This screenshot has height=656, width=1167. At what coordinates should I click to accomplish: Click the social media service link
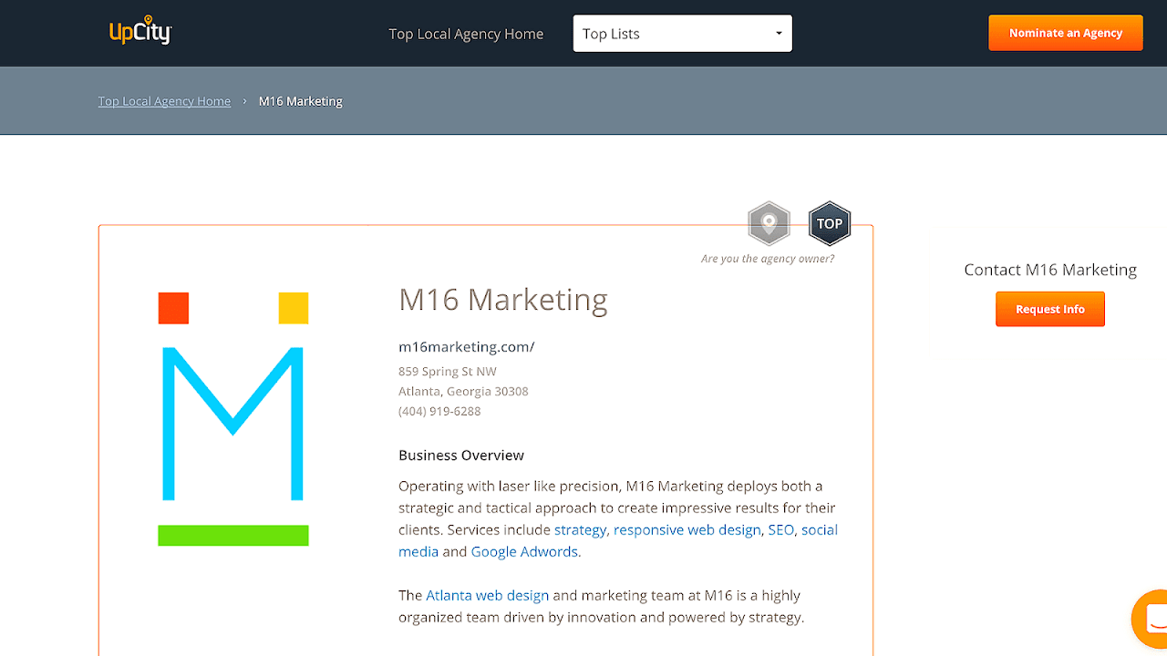(819, 529)
